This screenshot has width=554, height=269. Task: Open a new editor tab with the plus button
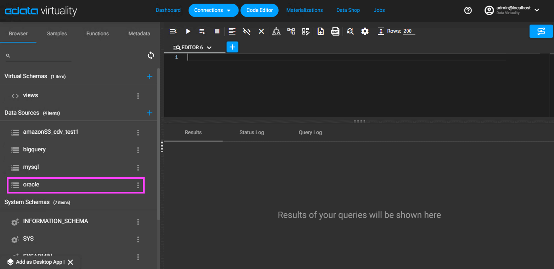pyautogui.click(x=232, y=47)
